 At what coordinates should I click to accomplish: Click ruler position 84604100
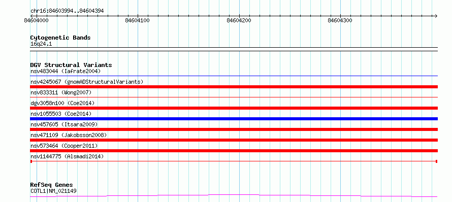click(x=138, y=20)
